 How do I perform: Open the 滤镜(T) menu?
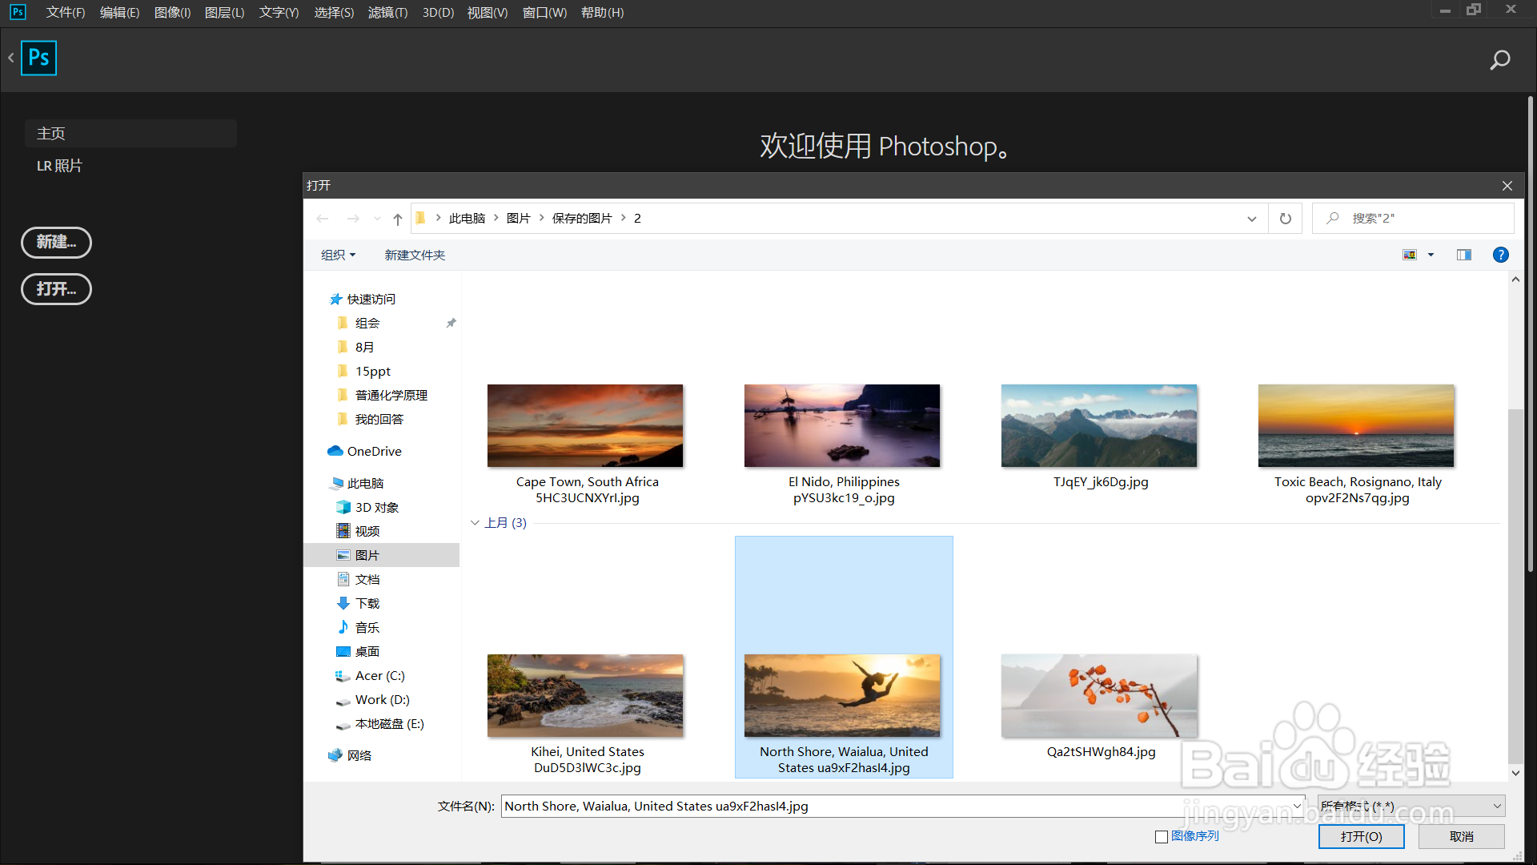click(387, 13)
